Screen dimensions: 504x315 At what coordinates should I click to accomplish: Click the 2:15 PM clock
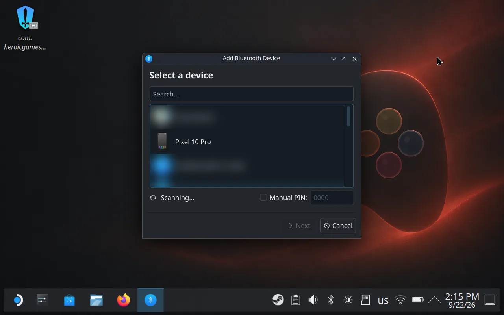pos(462,300)
